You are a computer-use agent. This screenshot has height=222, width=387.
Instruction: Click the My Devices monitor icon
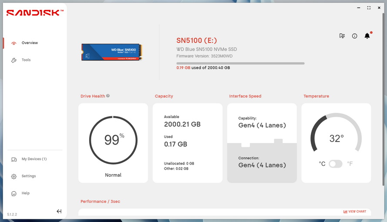[14, 159]
